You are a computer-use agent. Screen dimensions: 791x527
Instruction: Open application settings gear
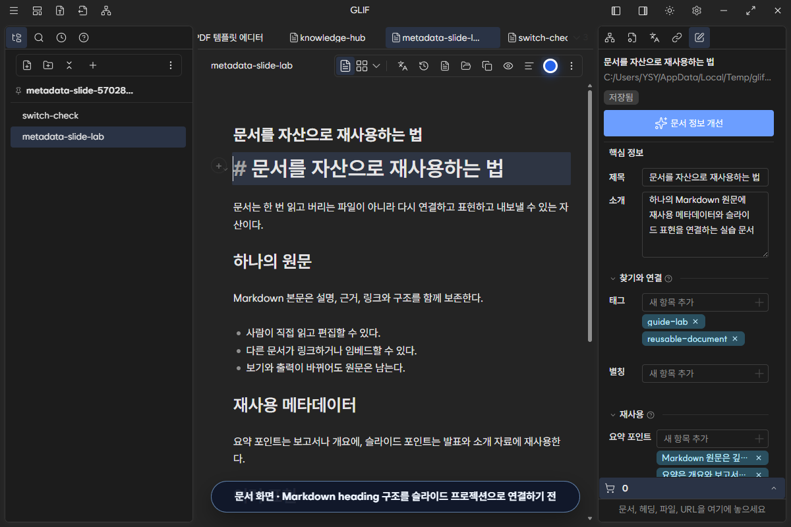697,11
